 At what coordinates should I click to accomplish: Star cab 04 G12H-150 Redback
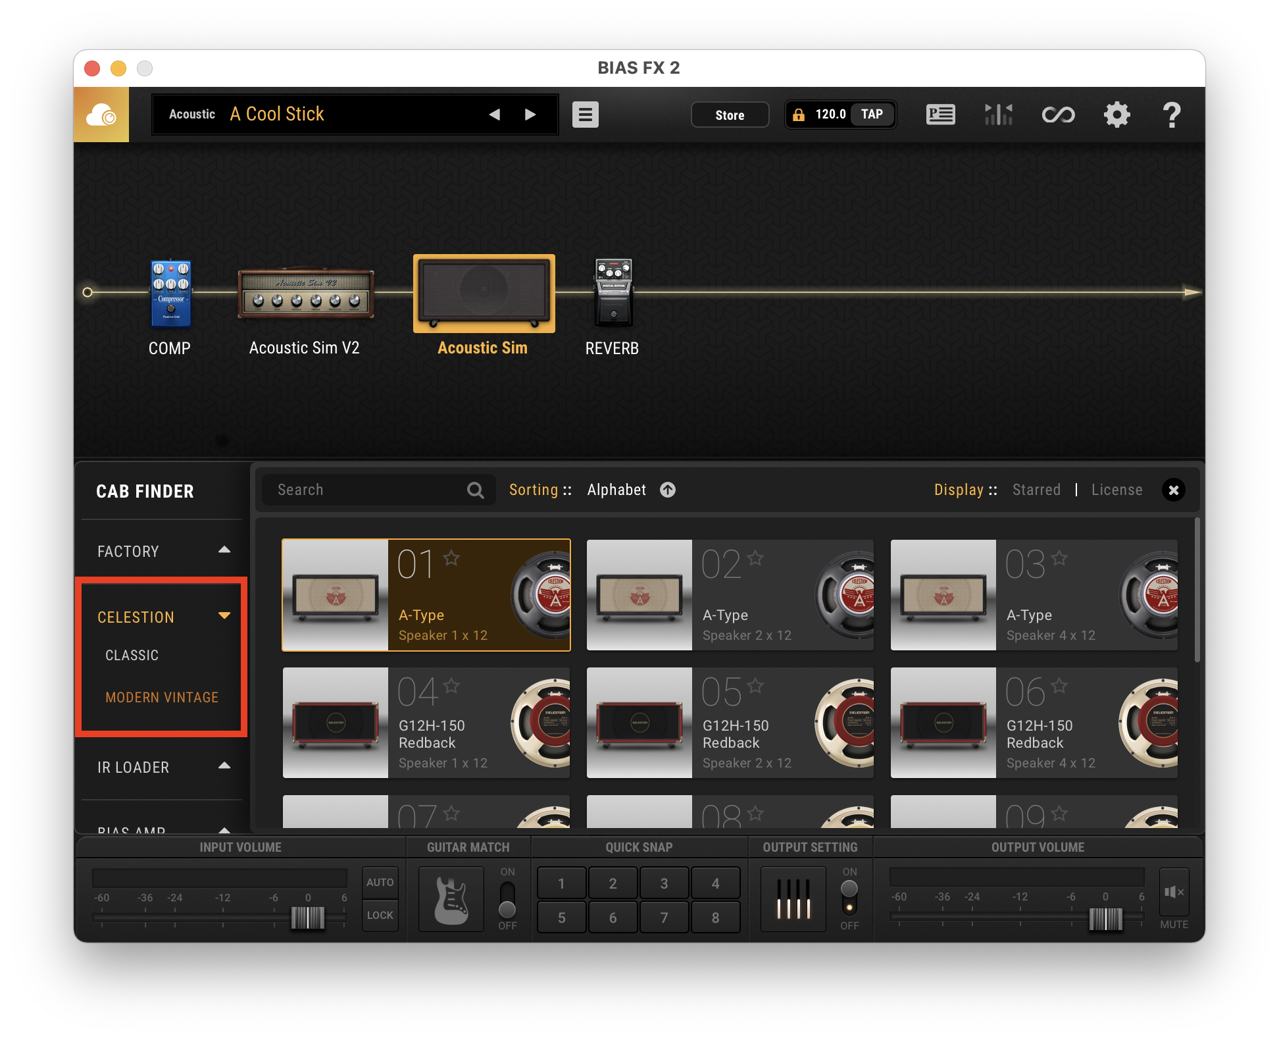451,686
